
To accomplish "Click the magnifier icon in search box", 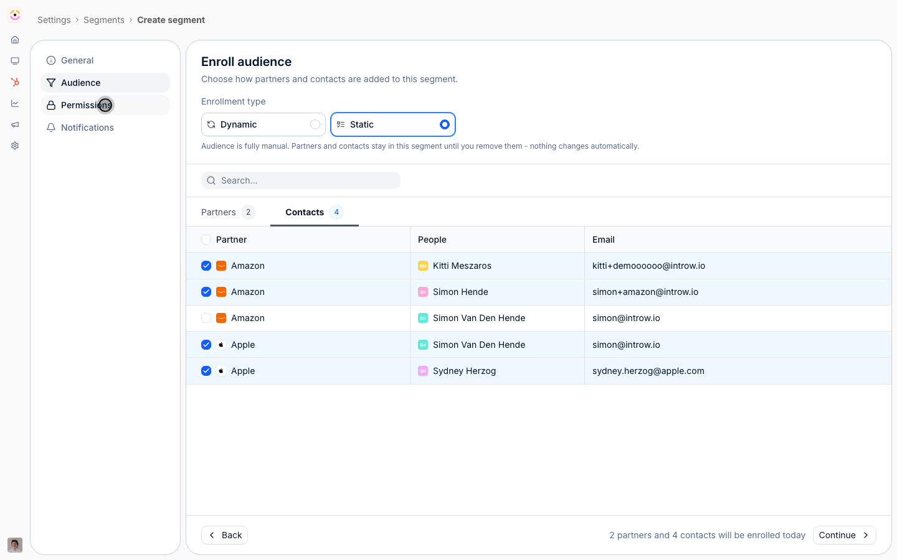I will [x=211, y=180].
